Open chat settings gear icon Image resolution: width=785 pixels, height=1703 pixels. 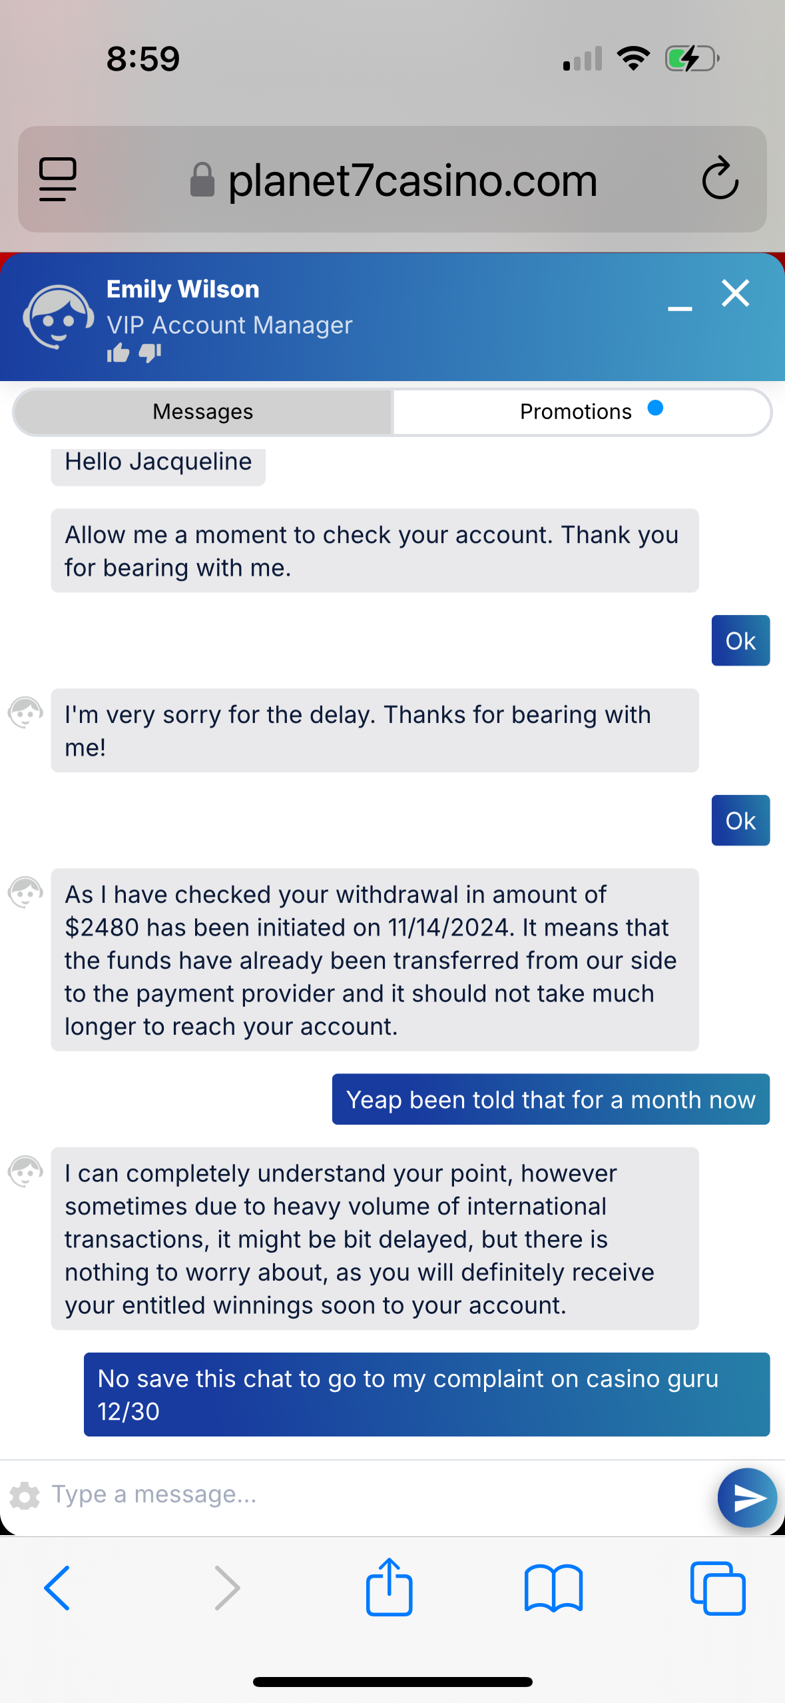pyautogui.click(x=25, y=1496)
